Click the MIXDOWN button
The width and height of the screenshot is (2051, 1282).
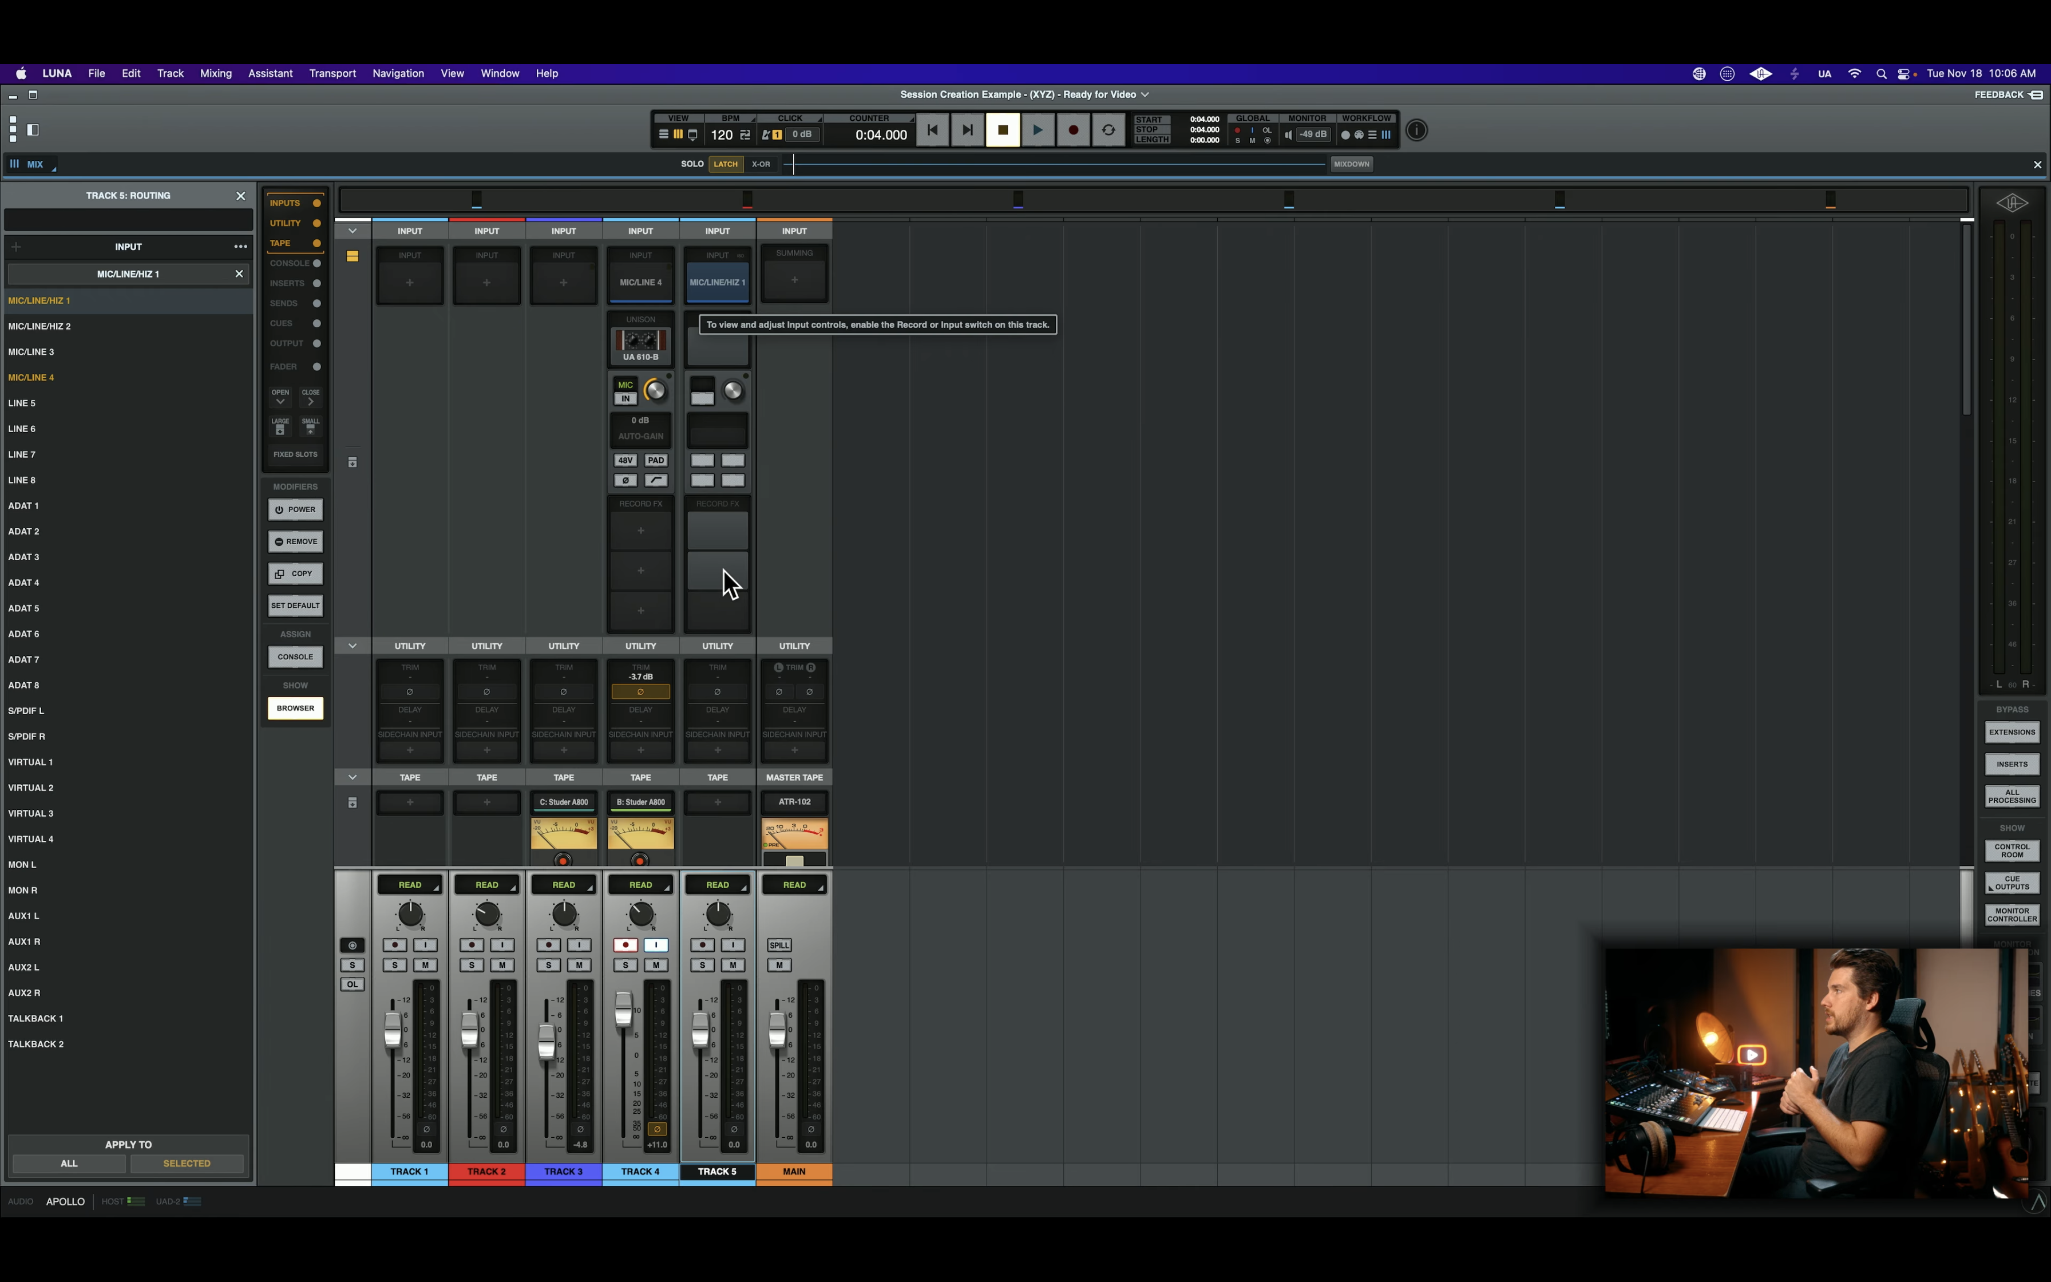pos(1351,164)
